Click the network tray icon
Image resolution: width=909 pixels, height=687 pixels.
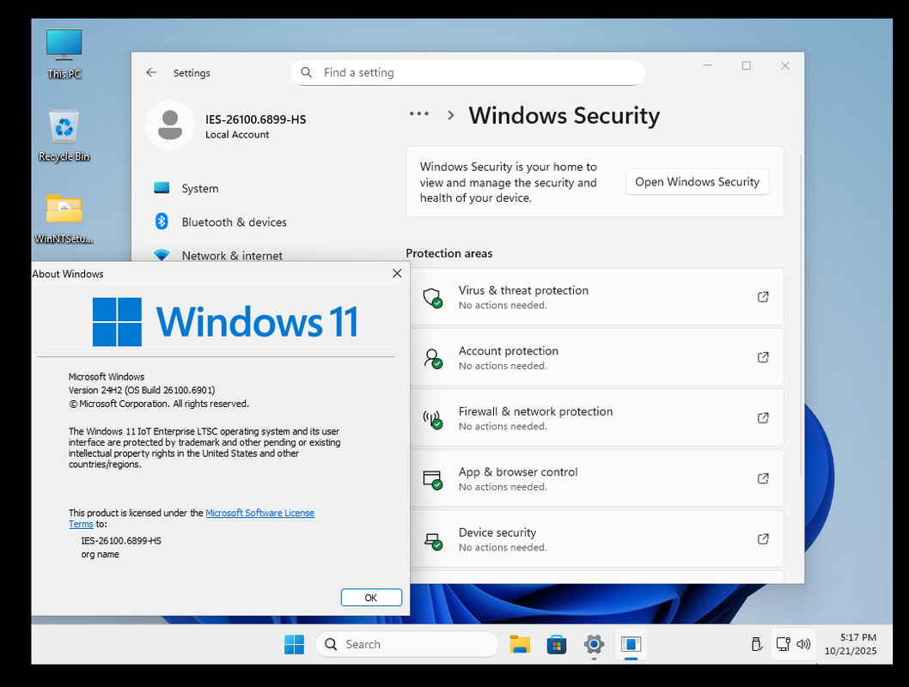[x=784, y=644]
